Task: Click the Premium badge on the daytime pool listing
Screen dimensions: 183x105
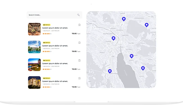Action: [x=46, y=43]
